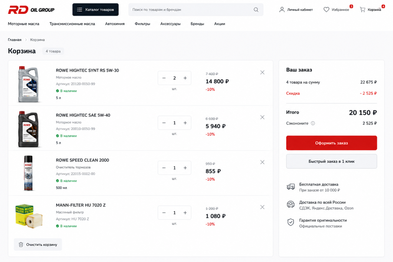Image resolution: width=393 pixels, height=262 pixels.
Task: Click Артикул: 22015-0002-00 text
Action: coord(76,174)
